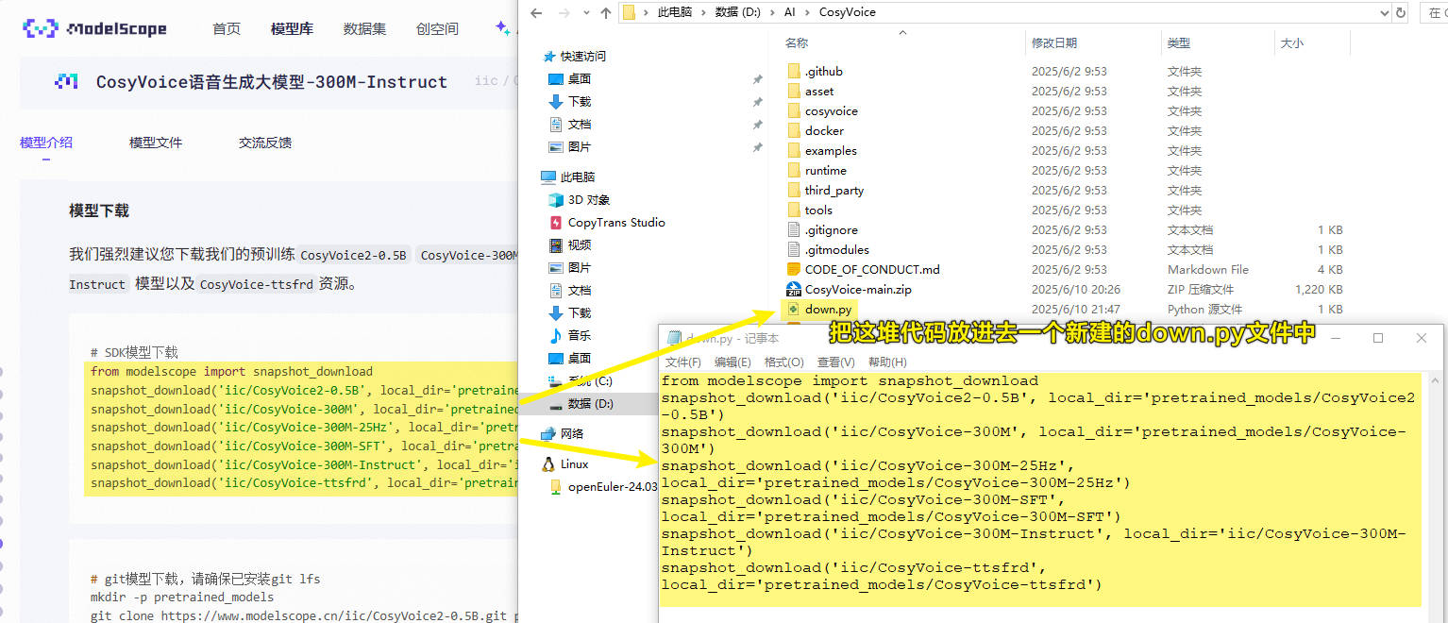Select openEuler-24.03 under Linux
Screen dimensions: 1448x623
tap(612, 486)
